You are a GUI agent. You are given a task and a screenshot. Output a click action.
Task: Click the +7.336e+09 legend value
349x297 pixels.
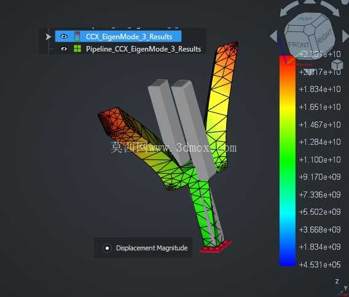click(320, 195)
